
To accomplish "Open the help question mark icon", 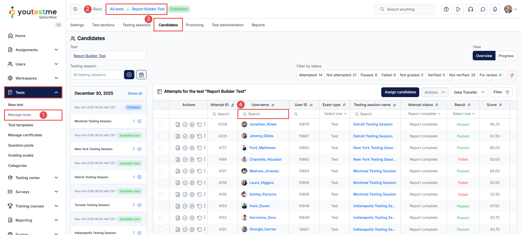I will coord(446,9).
